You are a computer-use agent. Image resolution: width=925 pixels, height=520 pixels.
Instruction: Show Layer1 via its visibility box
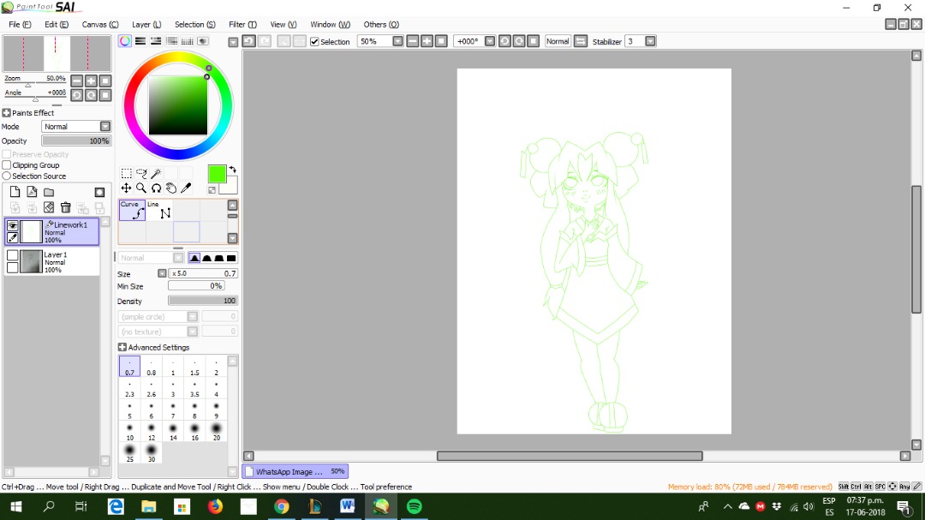[x=12, y=255]
